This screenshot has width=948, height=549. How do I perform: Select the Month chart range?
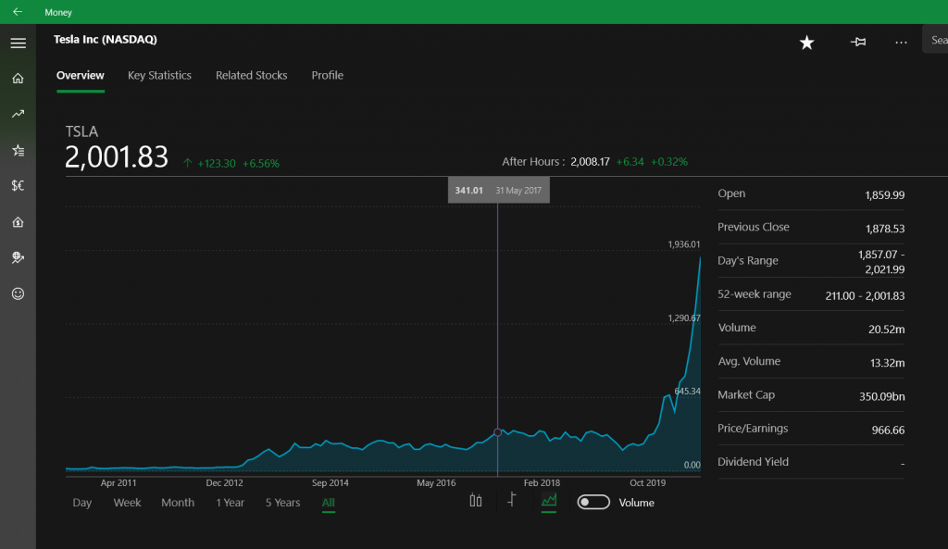point(178,503)
